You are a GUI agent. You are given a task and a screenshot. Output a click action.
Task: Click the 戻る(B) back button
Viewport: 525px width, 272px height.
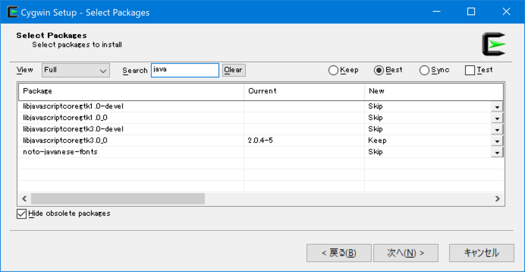coord(339,253)
